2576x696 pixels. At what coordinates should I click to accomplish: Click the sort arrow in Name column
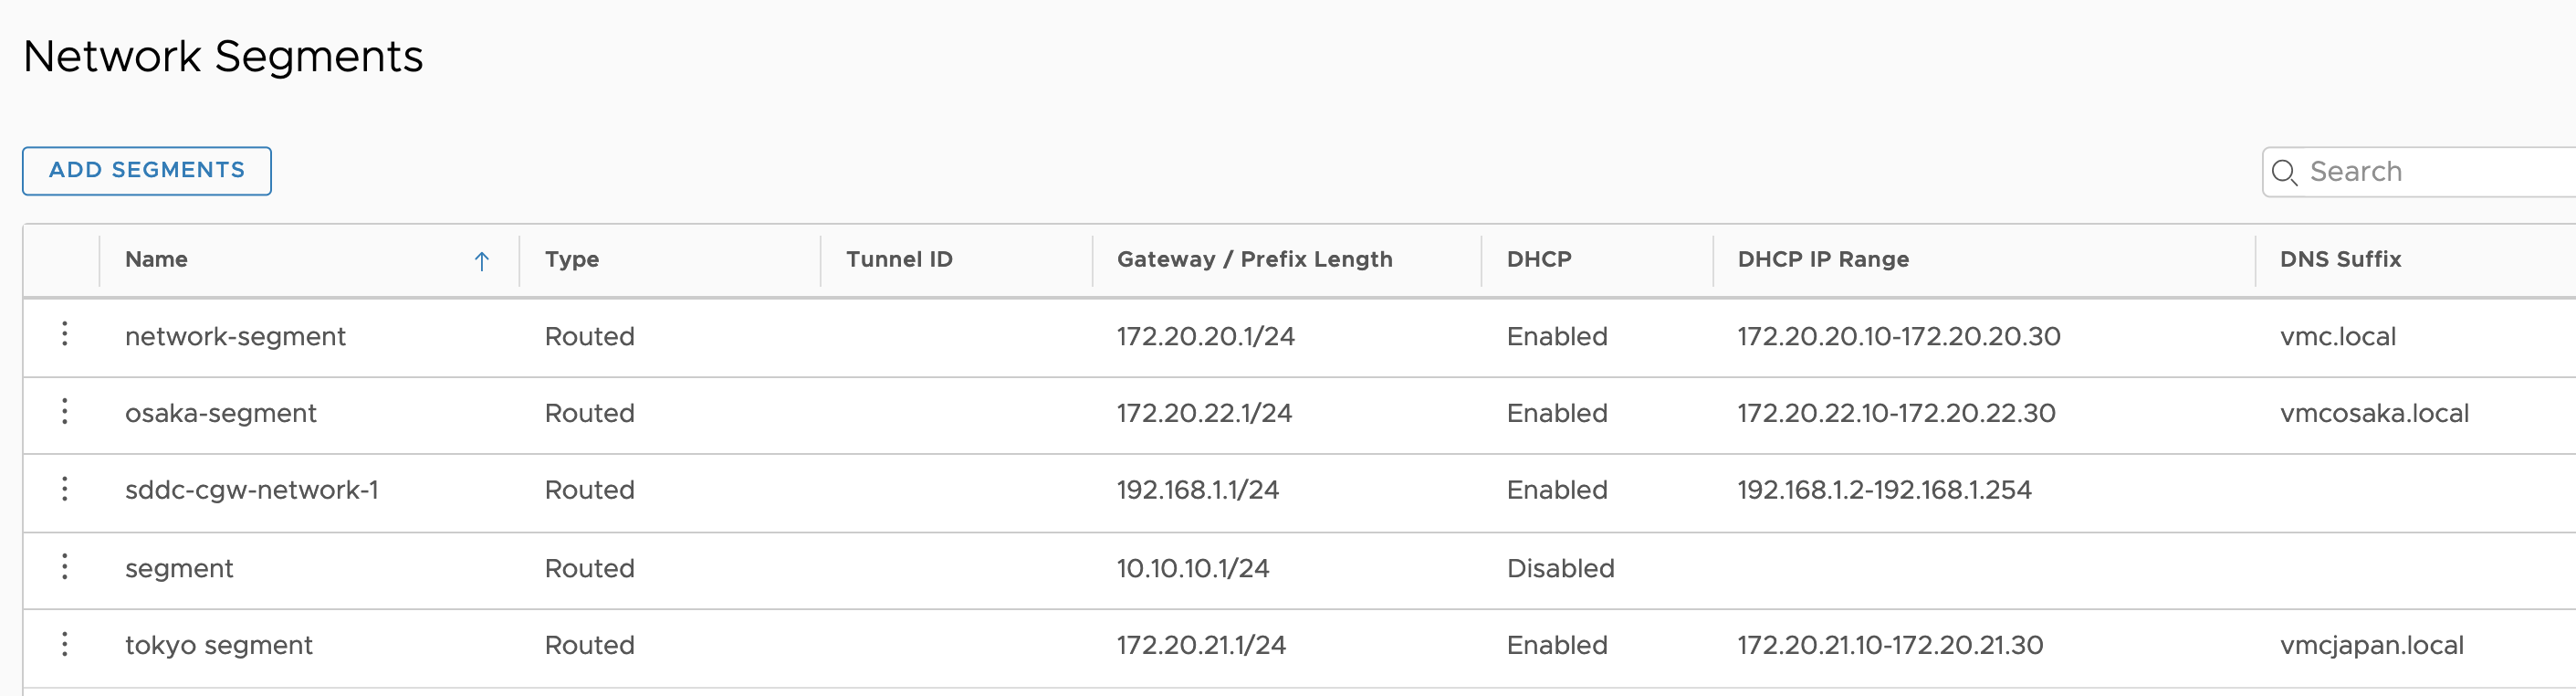pos(481,261)
